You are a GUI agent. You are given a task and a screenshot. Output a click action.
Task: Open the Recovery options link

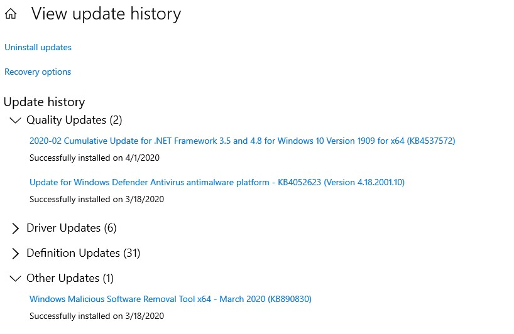[38, 72]
